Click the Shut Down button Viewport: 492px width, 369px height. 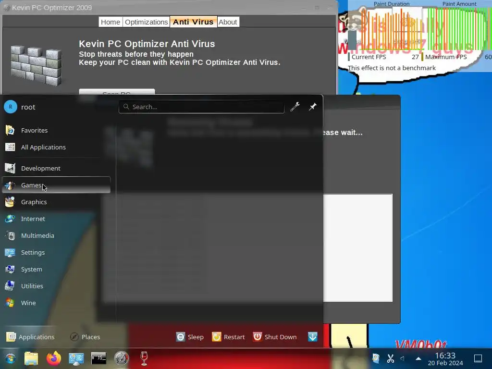(x=275, y=337)
